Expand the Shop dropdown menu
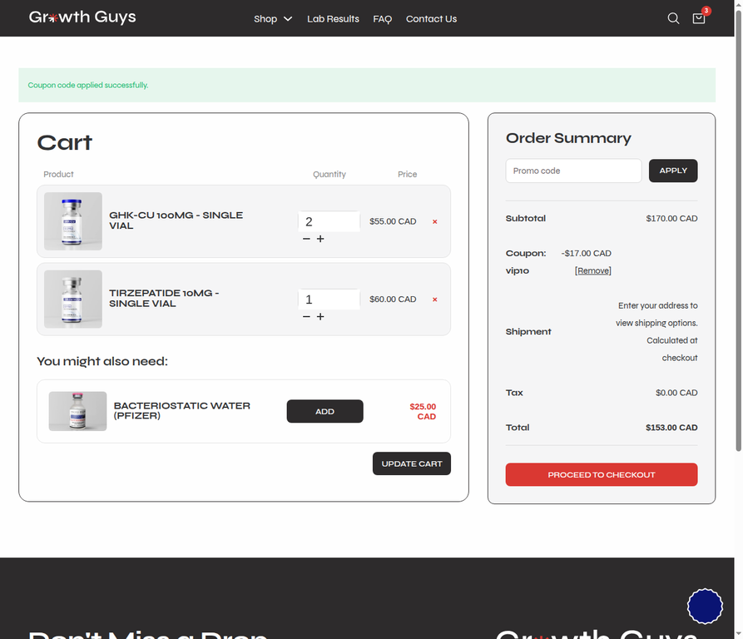Screen dimensions: 743x639 [x=272, y=19]
